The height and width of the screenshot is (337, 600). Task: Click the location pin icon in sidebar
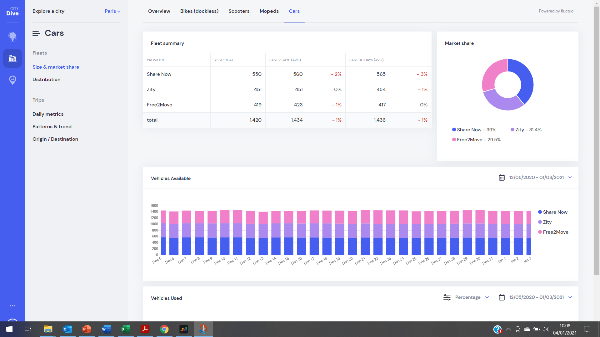click(x=12, y=80)
